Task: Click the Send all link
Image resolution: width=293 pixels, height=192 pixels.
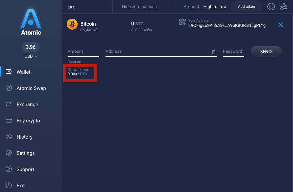Action: [x=74, y=62]
